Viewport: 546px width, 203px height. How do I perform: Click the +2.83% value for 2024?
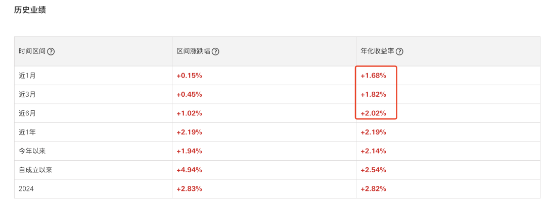pyautogui.click(x=189, y=189)
